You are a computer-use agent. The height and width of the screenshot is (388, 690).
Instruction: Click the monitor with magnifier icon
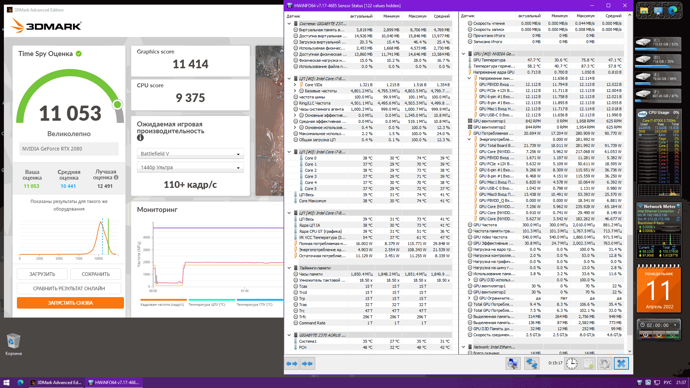(513, 364)
